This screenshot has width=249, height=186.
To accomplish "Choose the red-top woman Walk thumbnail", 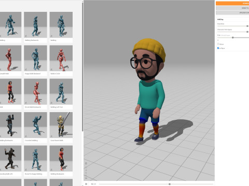I will pos(10,91).
